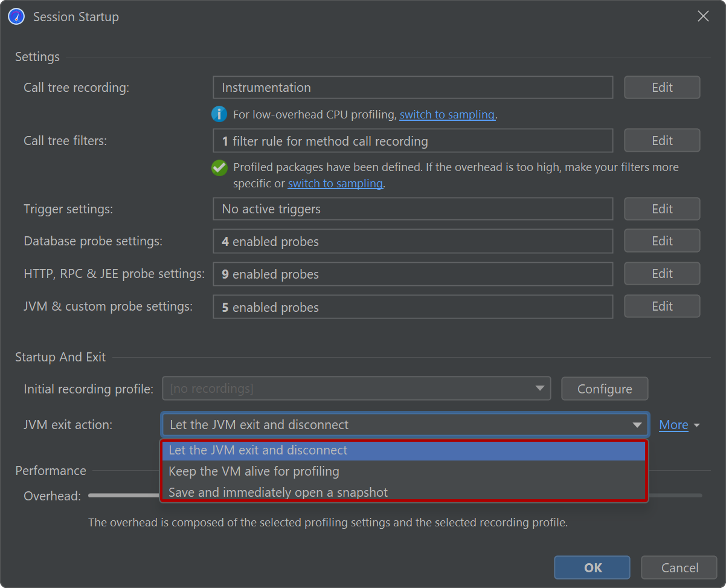726x588 pixels.
Task: Edit the call tree filters
Action: 661,141
